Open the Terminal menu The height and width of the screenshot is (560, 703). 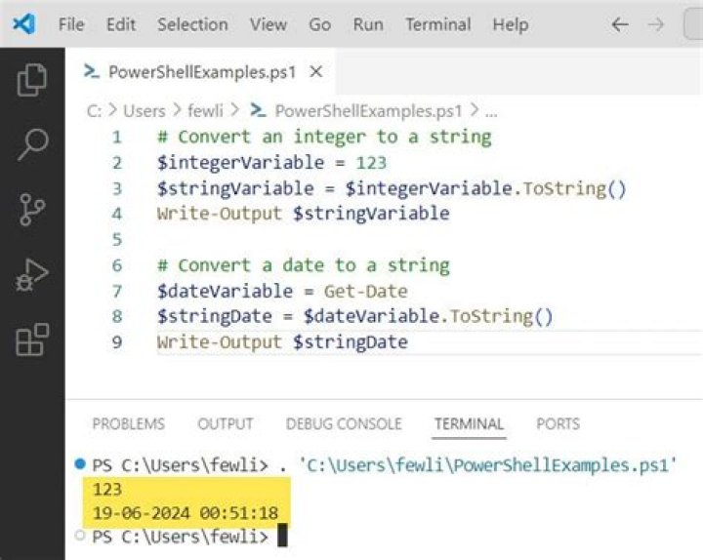pos(438,24)
